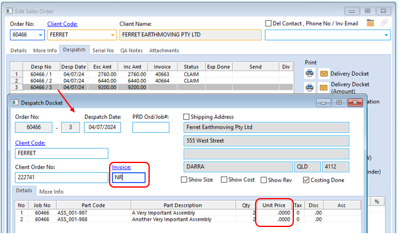Image resolution: width=398 pixels, height=235 pixels.
Task: Toggle the Show Size checkbox
Action: click(x=184, y=180)
